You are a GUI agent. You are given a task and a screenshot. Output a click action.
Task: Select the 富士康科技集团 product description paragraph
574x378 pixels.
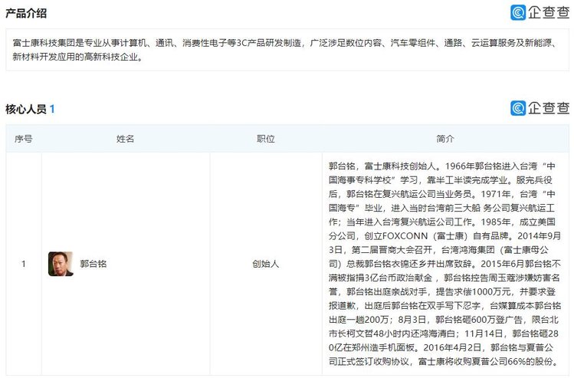point(284,50)
